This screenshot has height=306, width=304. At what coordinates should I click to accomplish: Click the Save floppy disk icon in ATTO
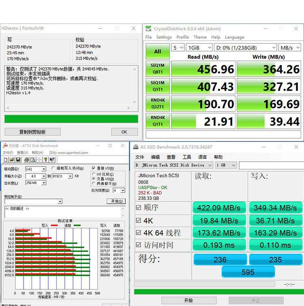click(17, 160)
